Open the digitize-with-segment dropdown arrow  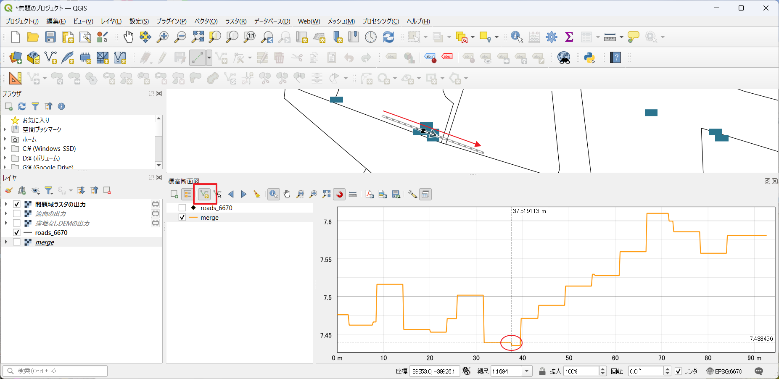coord(209,58)
